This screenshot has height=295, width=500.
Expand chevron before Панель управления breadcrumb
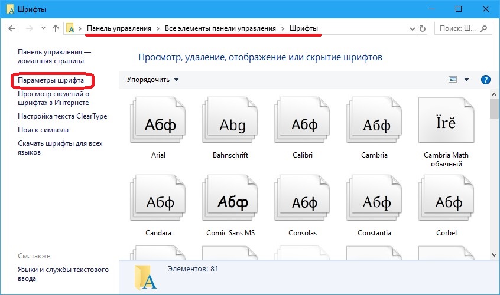80,29
